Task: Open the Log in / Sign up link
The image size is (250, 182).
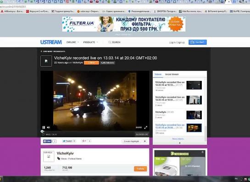Action: (x=177, y=43)
